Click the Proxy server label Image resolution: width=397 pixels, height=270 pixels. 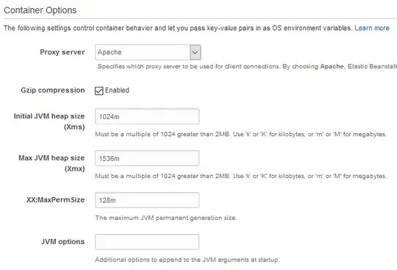(62, 52)
